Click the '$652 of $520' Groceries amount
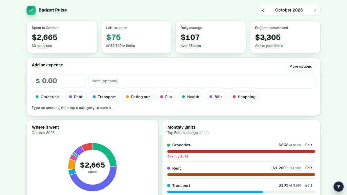 tap(290, 145)
